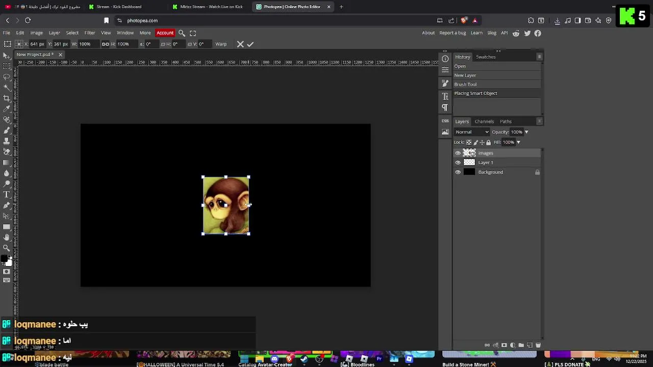
Task: Open the Properties sliders side panel
Action: 445,70
